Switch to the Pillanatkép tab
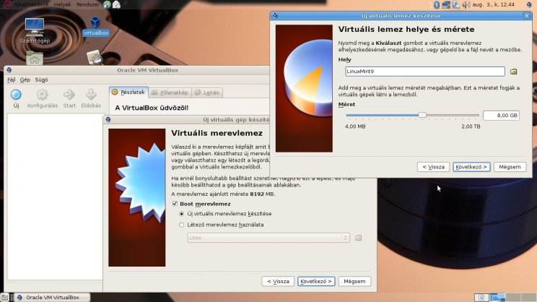The image size is (537, 302). coord(170,92)
